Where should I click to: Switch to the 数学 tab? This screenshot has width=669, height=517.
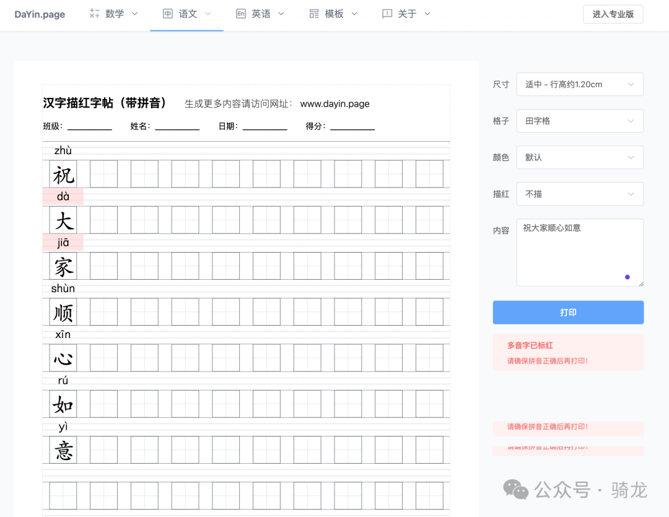113,13
